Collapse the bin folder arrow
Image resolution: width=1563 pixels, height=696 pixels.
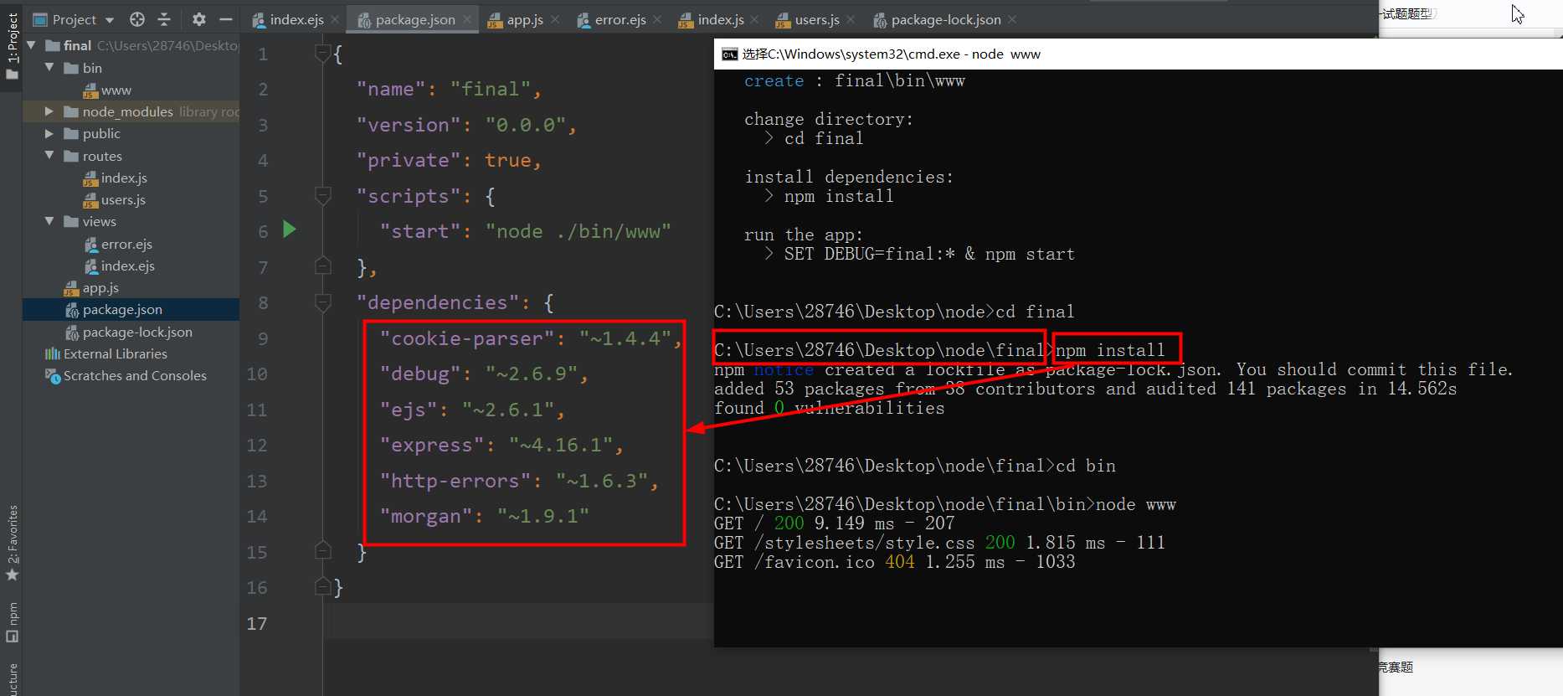tap(49, 67)
